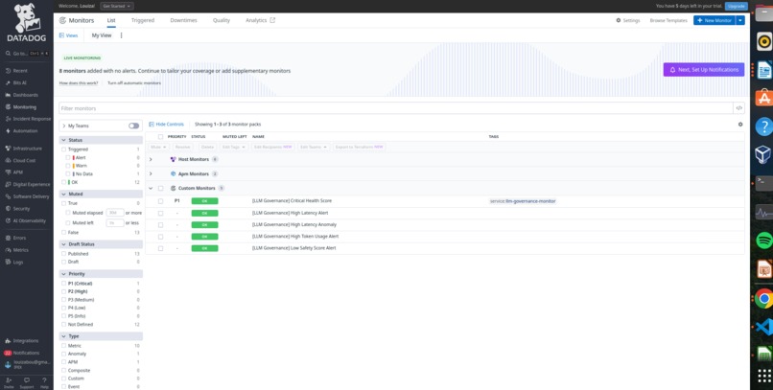Screen dimensions: 773x390
Task: Open My View options kebab menu
Action: 121,35
